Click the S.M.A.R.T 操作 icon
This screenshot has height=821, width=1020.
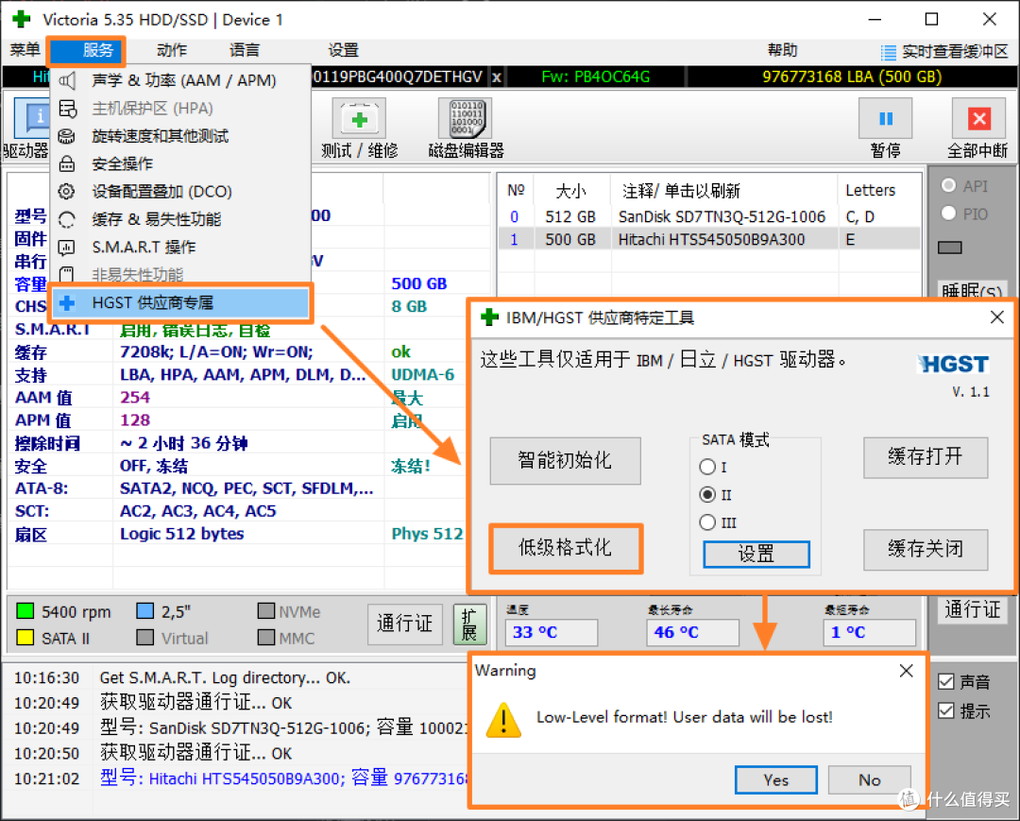(67, 248)
